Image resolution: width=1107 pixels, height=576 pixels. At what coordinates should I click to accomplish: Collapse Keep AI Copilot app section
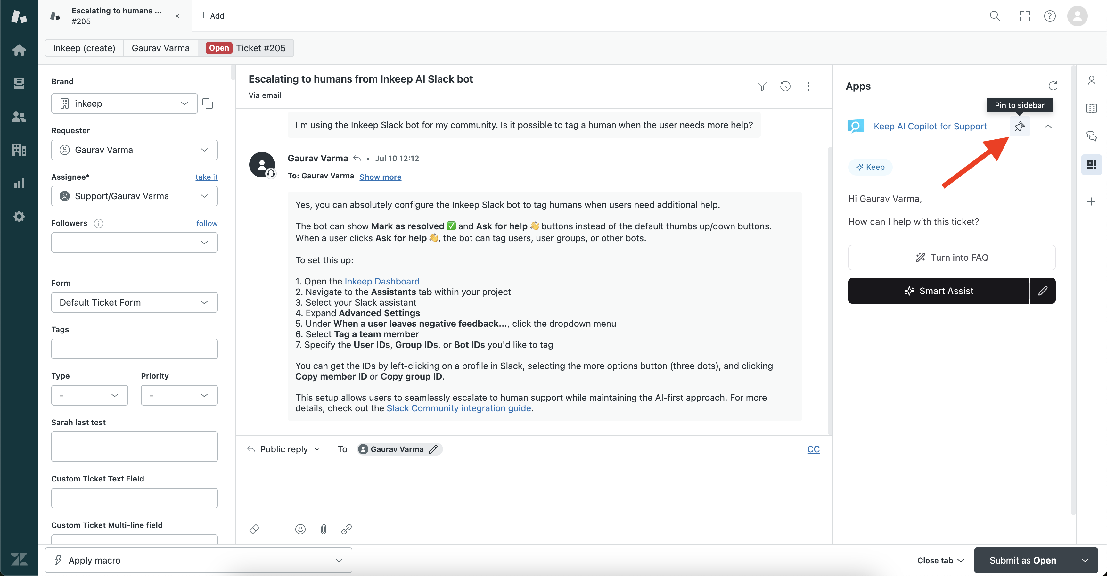click(x=1048, y=126)
